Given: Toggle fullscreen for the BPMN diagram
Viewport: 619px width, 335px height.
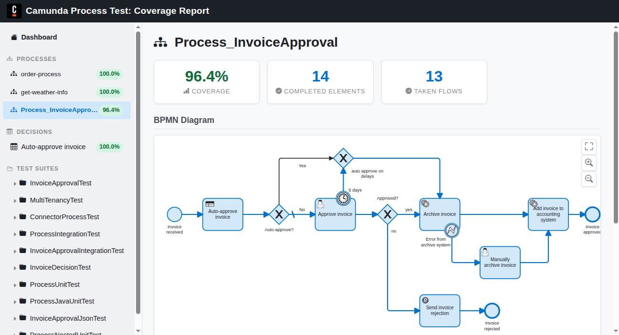Looking at the screenshot, I should pyautogui.click(x=589, y=146).
